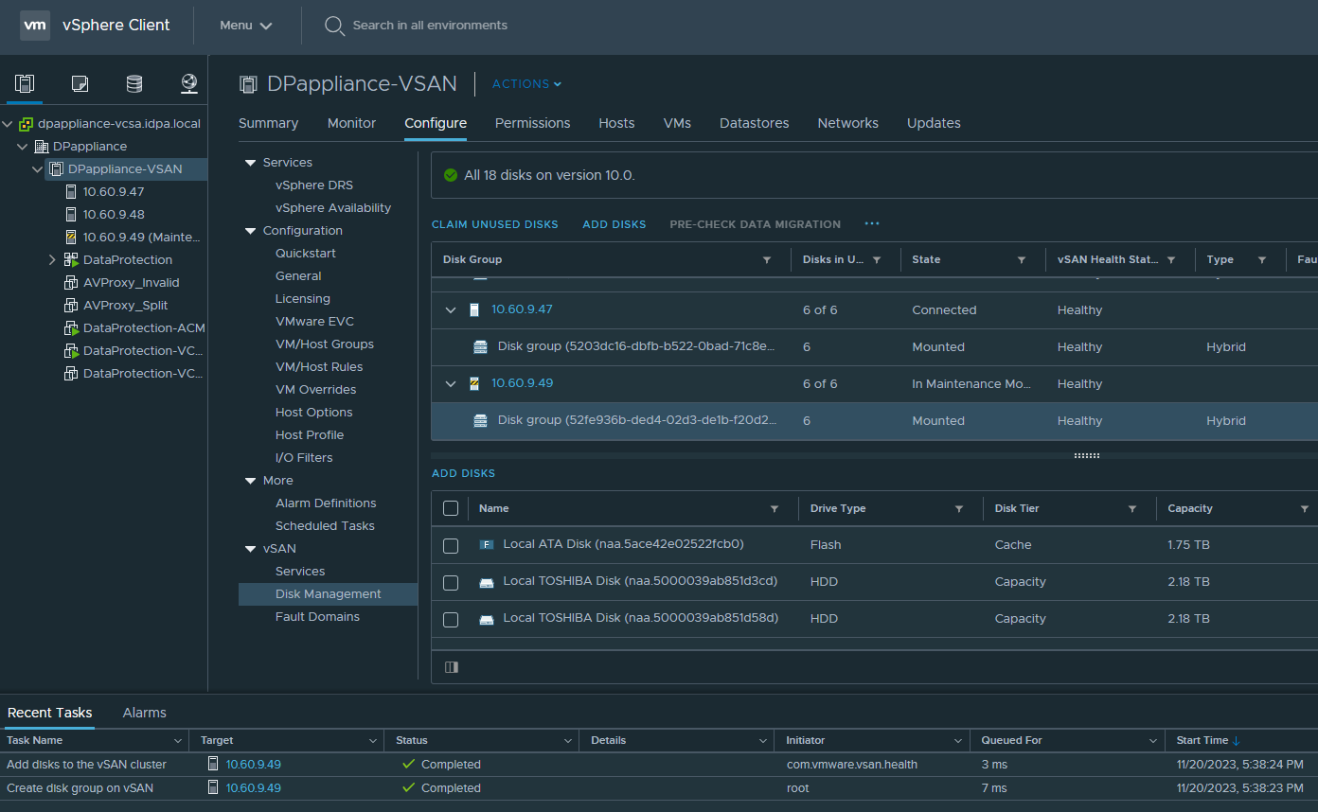Open the filter funnel on State column
This screenshot has width=1318, height=812.
pos(1021,259)
